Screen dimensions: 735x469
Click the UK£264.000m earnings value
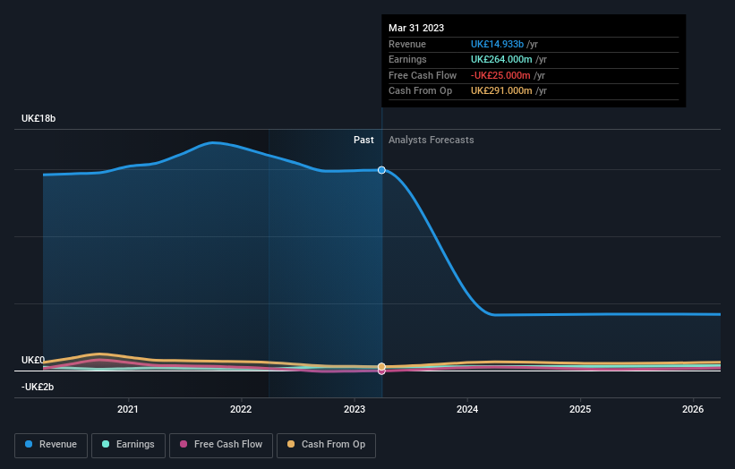(501, 59)
